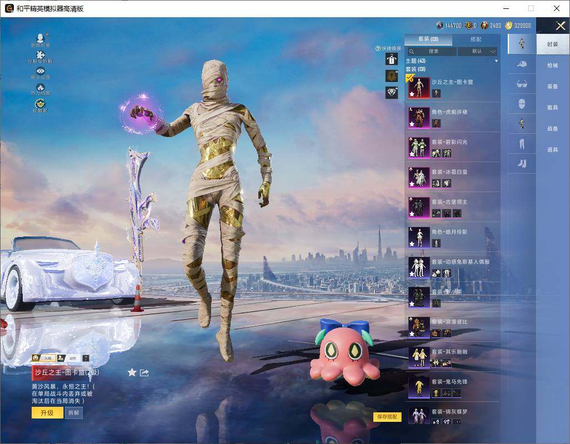Click the 保存搭配 save button
The width and height of the screenshot is (570, 444).
pos(387,417)
